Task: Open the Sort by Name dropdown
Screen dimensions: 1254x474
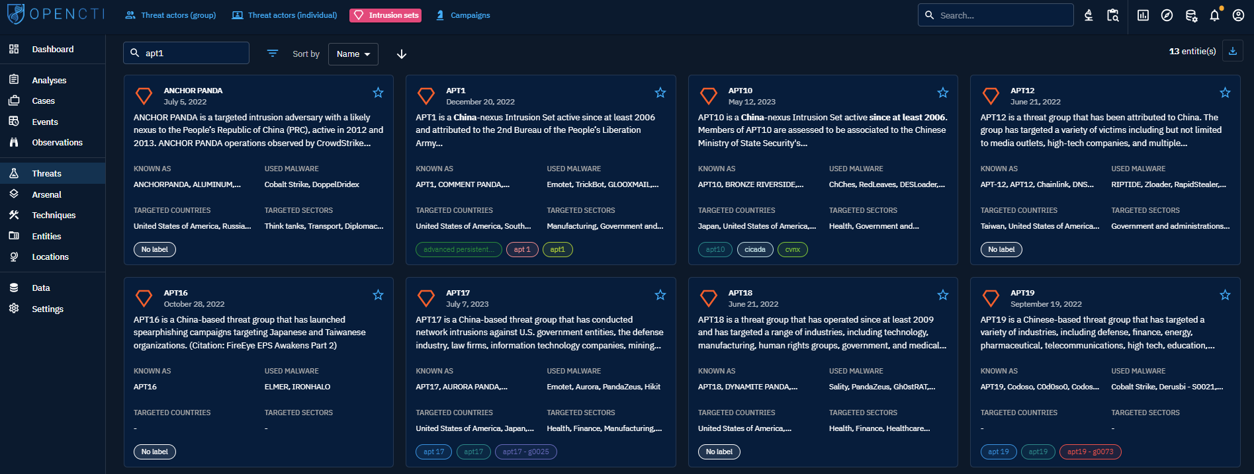Action: 353,54
